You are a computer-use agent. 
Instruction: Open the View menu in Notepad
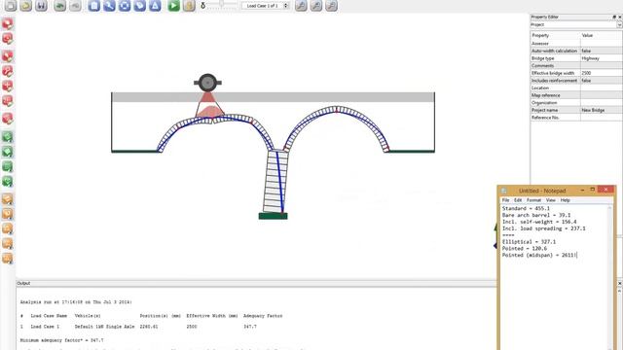[x=550, y=200]
